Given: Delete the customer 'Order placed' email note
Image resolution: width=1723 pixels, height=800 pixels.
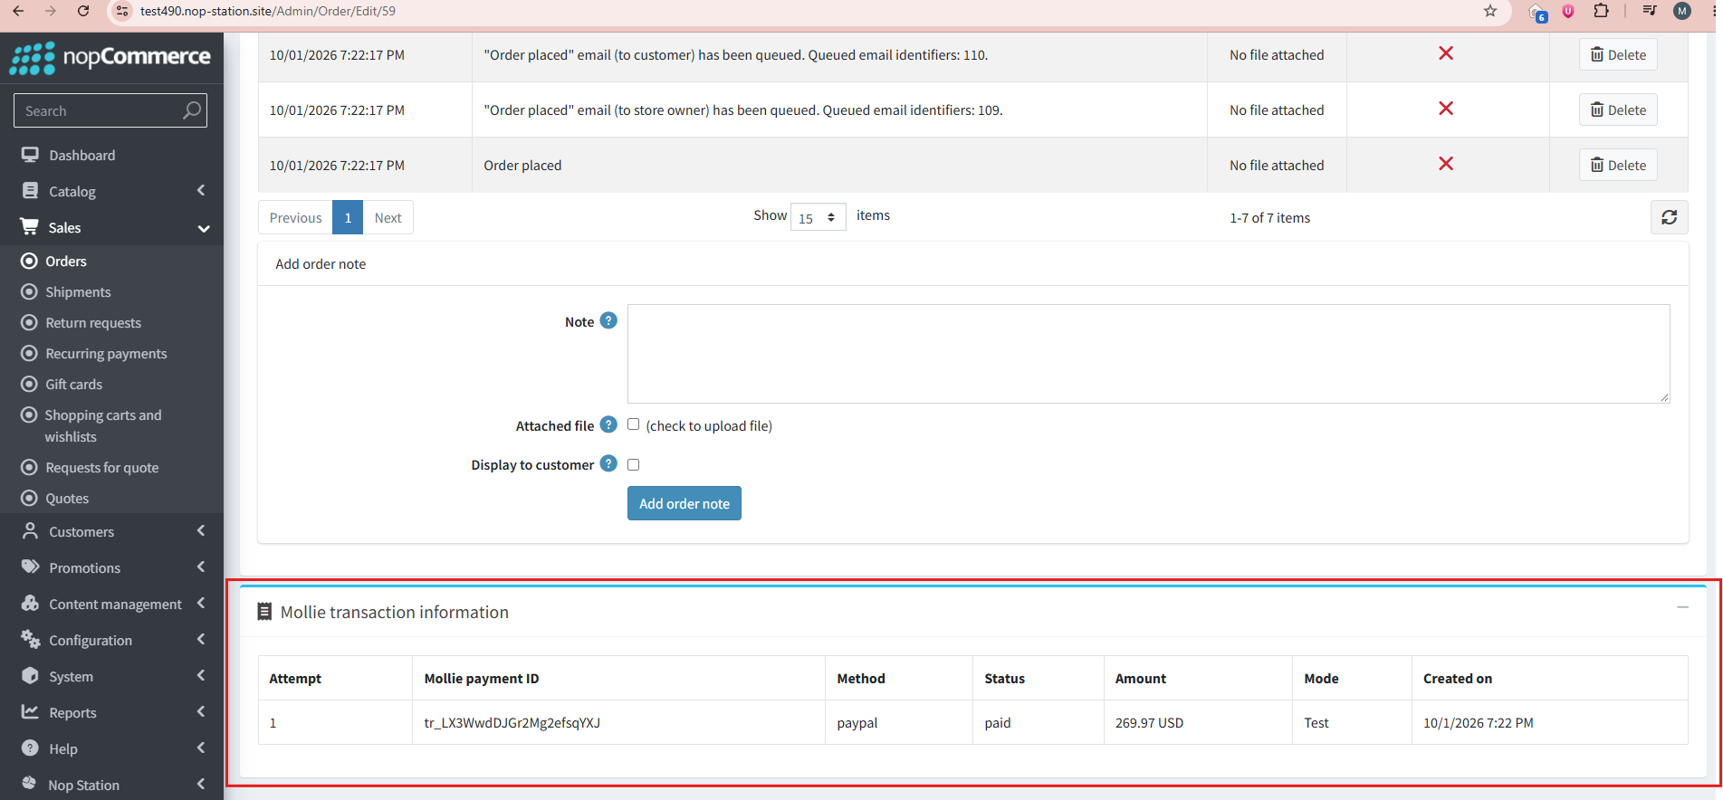Looking at the screenshot, I should 1618,55.
